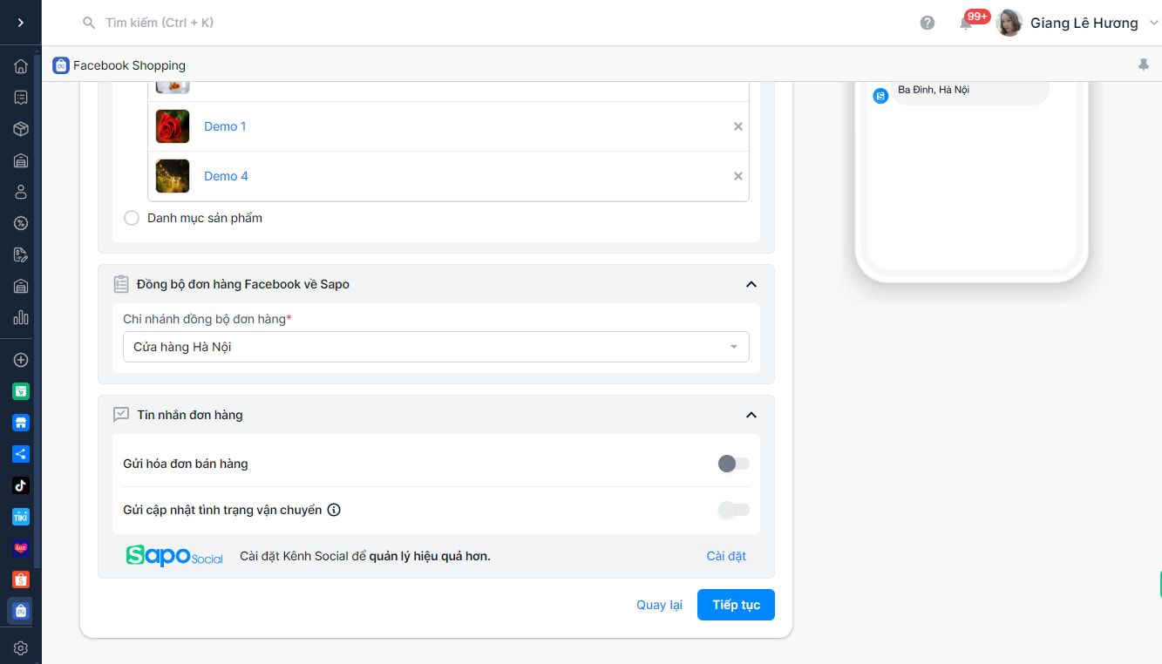Click the notification bell icon
Screen dimensions: 1162x664
(x=966, y=24)
